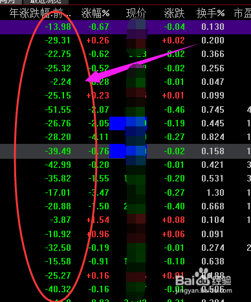251x302 pixels.
Task: Click the yearly change value -25.27
Action: pyautogui.click(x=58, y=275)
